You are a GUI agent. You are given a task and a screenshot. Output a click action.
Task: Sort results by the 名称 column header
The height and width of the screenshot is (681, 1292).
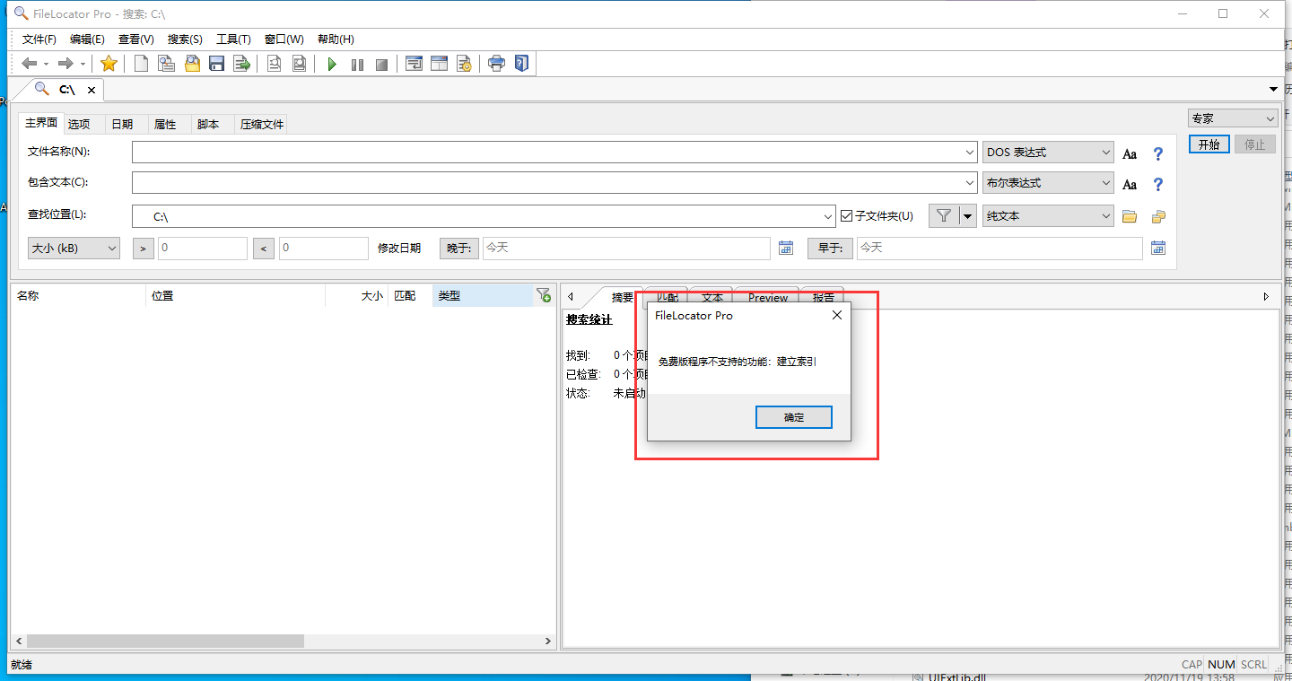tap(78, 296)
